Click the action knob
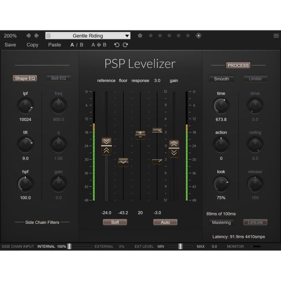Viewport: 281px width, 281px height. (x=221, y=145)
